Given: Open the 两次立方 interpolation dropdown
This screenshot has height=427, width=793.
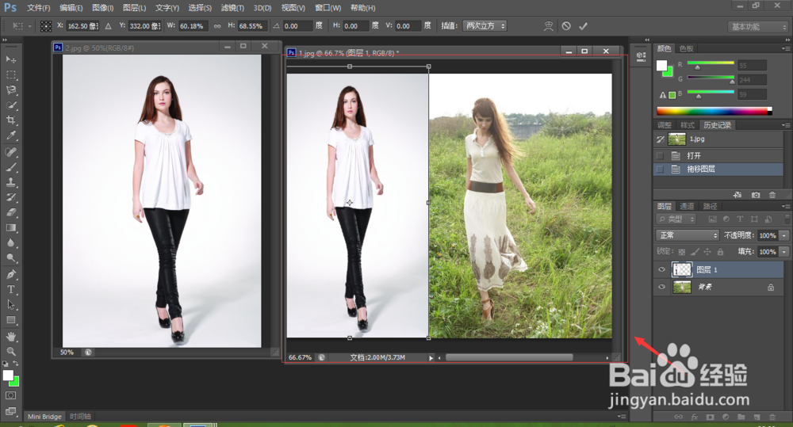Looking at the screenshot, I should 484,26.
